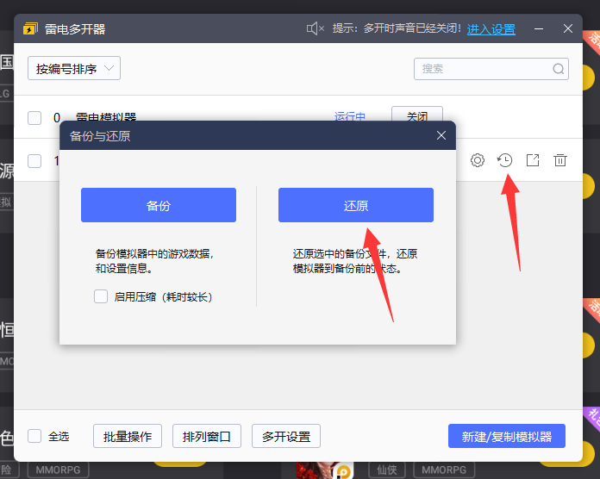Click the 搜索 search input field
Viewport: 600px width, 479px height.
click(x=483, y=69)
